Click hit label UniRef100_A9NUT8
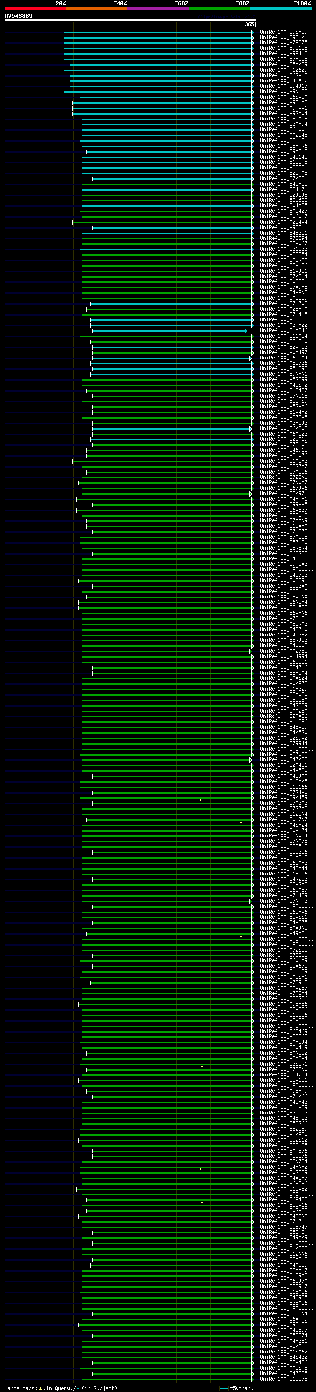316x1392 pixels. tap(283, 91)
